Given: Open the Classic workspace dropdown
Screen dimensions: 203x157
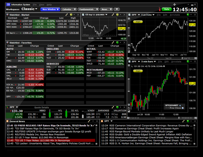Looking at the screenshot, I should (29, 9).
